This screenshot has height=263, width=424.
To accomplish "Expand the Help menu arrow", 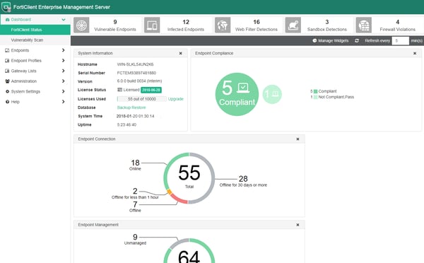I will point(64,102).
